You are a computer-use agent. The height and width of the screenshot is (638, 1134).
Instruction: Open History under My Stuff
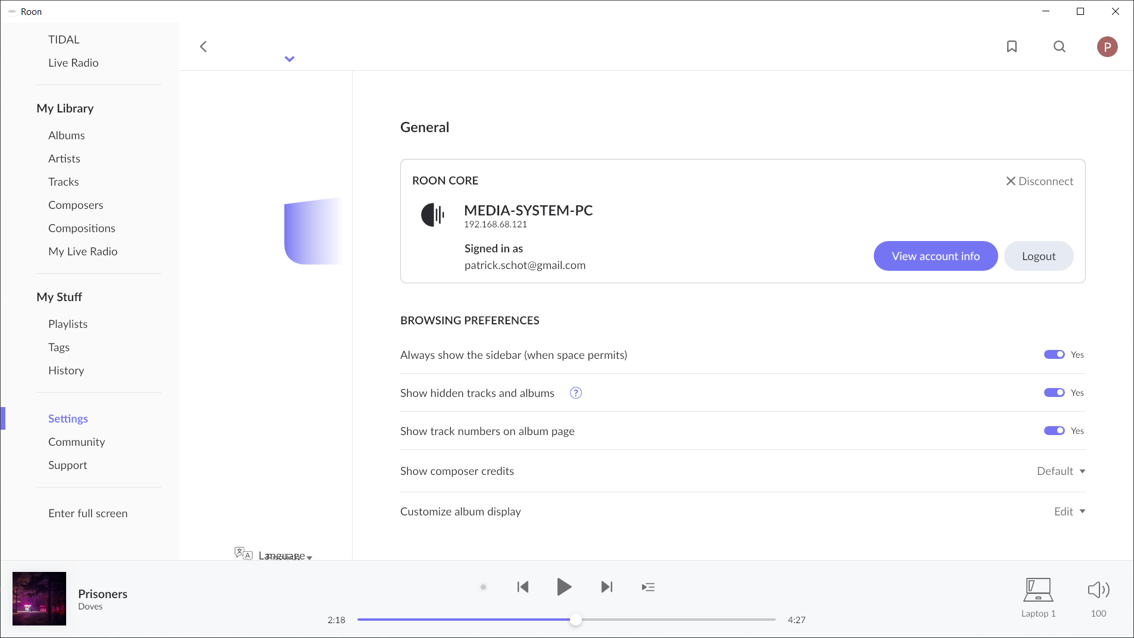[x=66, y=370]
